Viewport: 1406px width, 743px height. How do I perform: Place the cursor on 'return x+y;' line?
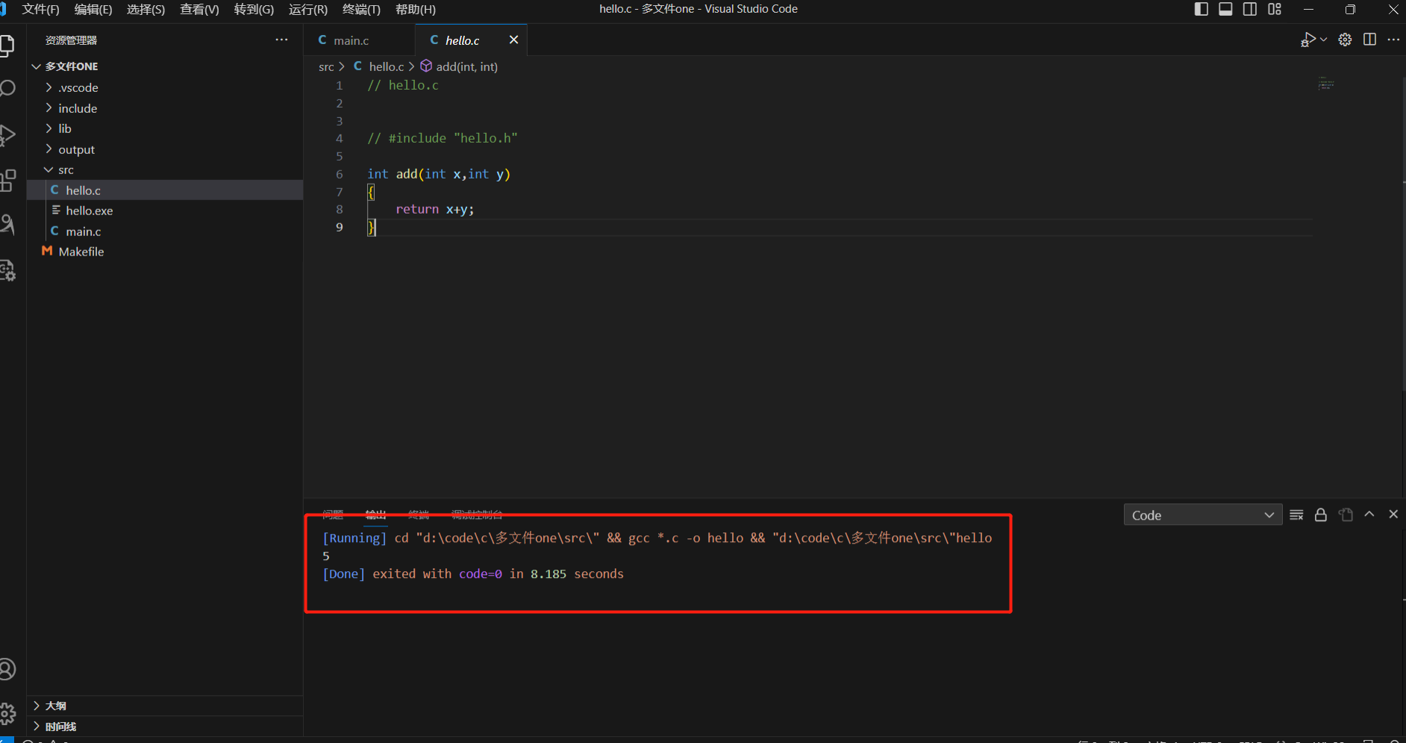click(434, 209)
